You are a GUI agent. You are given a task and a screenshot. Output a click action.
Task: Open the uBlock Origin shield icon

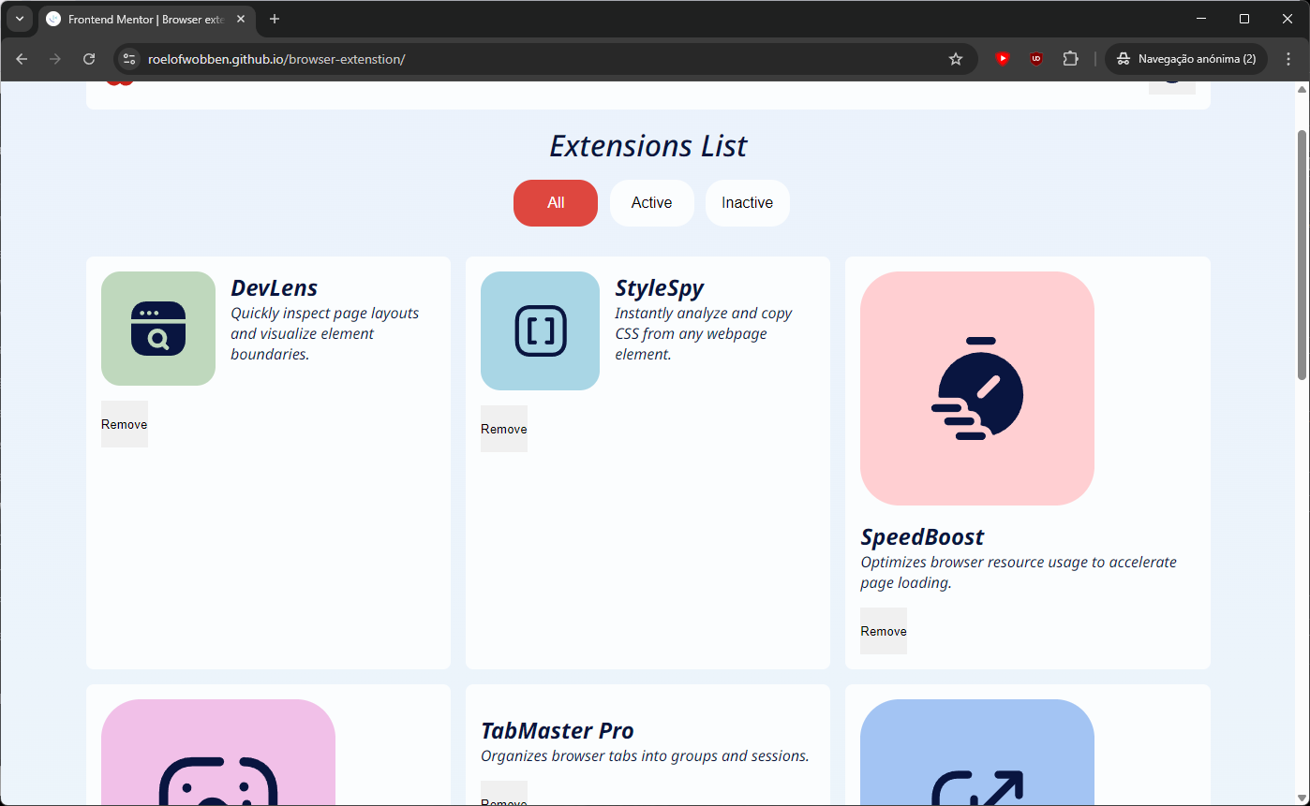(x=1036, y=59)
